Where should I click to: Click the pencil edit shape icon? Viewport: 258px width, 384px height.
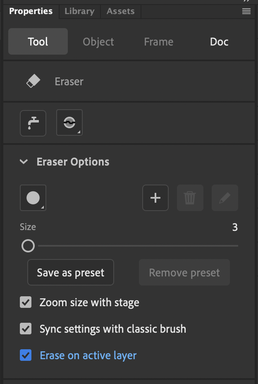(225, 198)
